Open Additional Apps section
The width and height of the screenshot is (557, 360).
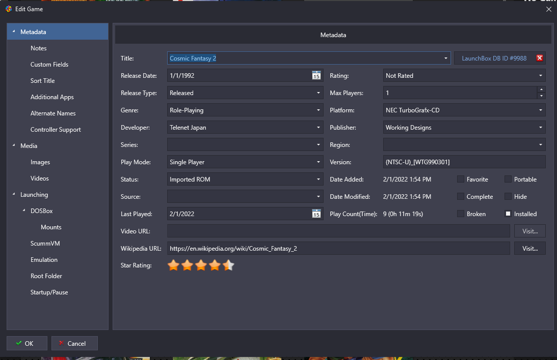click(52, 97)
